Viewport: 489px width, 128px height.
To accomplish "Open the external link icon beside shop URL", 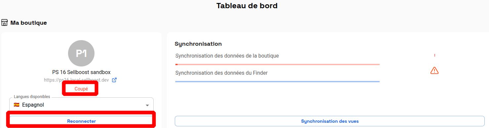I will click(x=114, y=80).
